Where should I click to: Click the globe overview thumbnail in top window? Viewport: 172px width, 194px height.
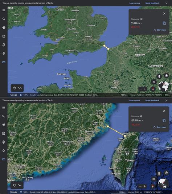(164, 86)
